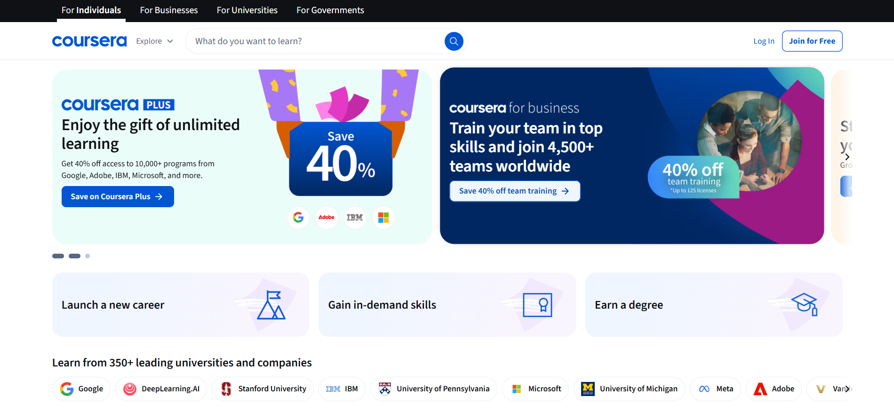The image size is (894, 412).
Task: Click the IBM logo in Coursera Plus banner
Action: tap(355, 218)
